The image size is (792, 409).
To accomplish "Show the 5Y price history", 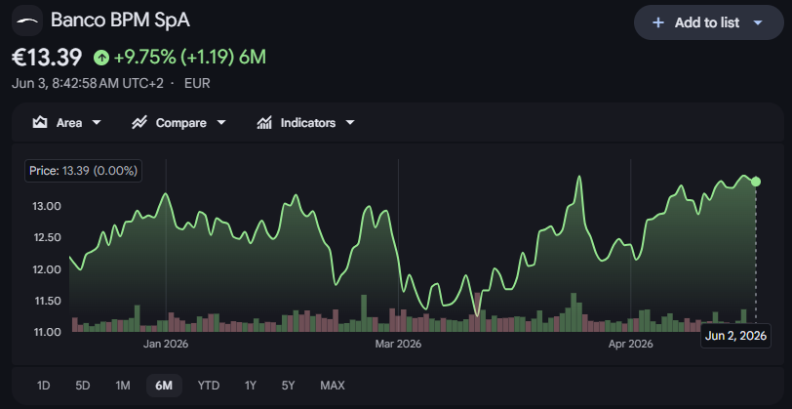I will [x=288, y=386].
